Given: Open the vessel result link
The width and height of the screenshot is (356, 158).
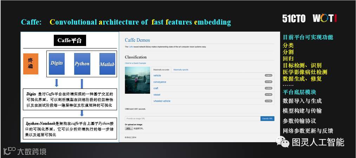Looking at the screenshot, I should coord(157,95).
